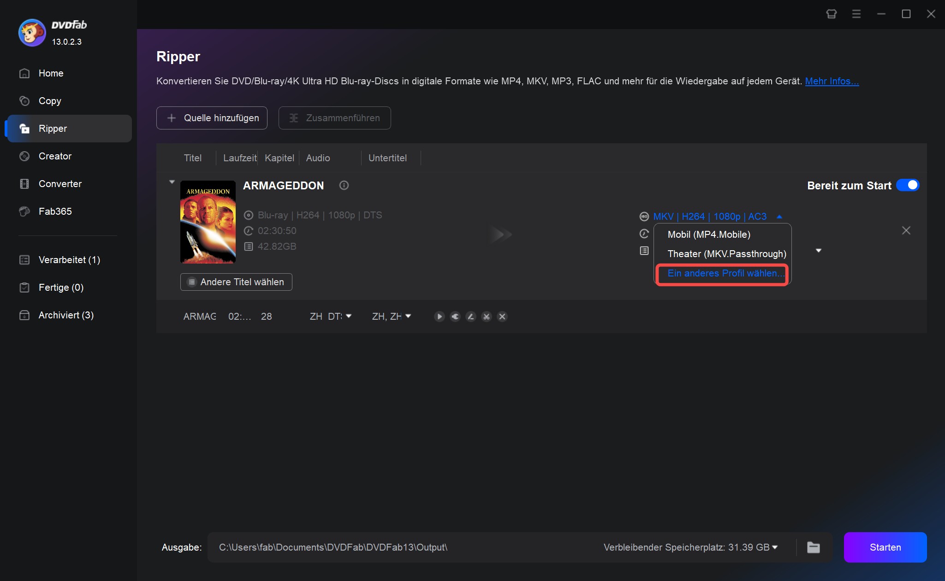This screenshot has width=945, height=581.
Task: Click the version number 13.0.2.3
Action: (66, 42)
